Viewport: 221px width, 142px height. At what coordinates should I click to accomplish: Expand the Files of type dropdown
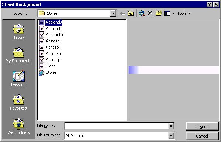pyautogui.click(x=171, y=136)
